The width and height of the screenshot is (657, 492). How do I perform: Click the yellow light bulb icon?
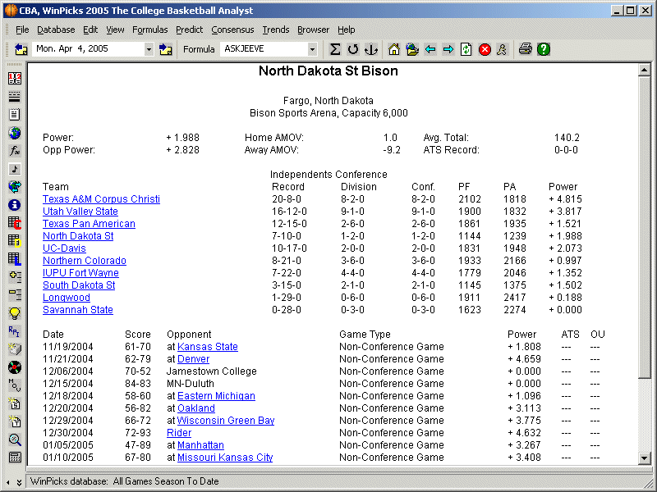(x=15, y=313)
